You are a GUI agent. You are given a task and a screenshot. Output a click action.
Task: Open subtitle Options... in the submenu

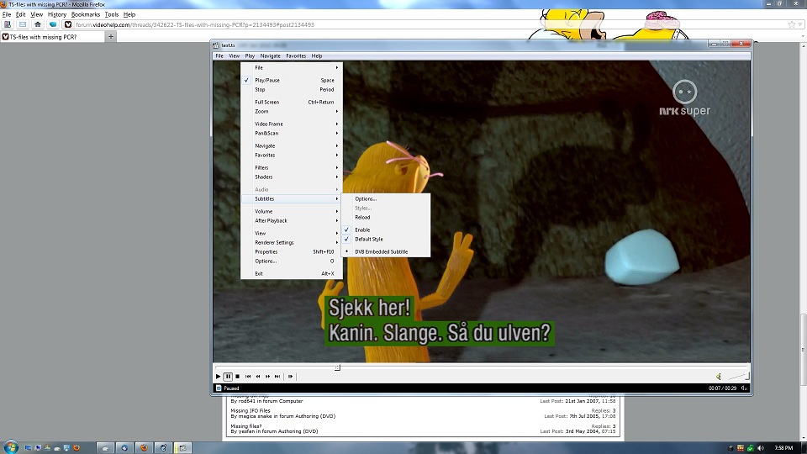tap(386, 199)
